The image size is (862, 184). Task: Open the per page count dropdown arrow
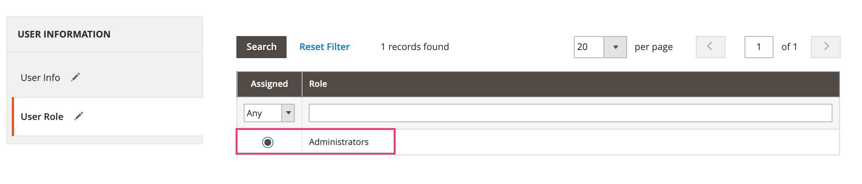click(x=615, y=47)
